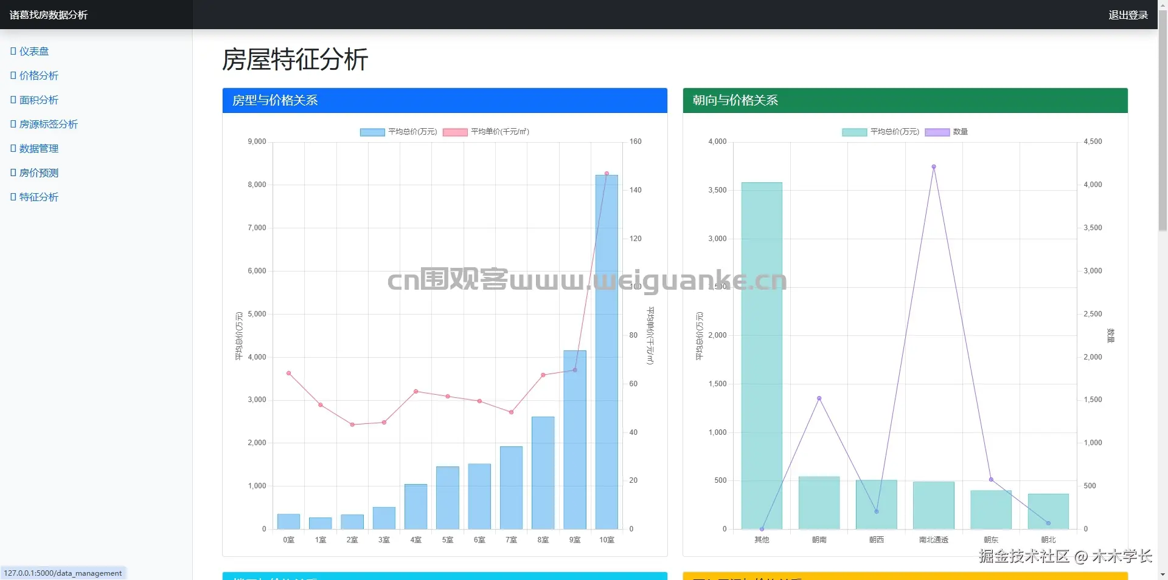
Task: Click the 10室 blue bar
Action: 607,352
